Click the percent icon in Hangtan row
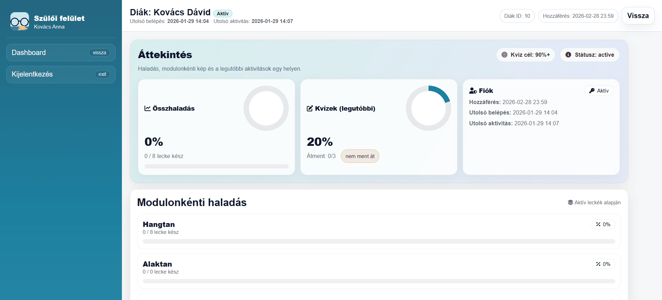 pyautogui.click(x=598, y=224)
